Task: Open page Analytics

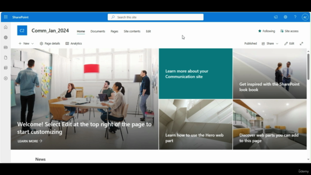Action: pyautogui.click(x=73, y=43)
